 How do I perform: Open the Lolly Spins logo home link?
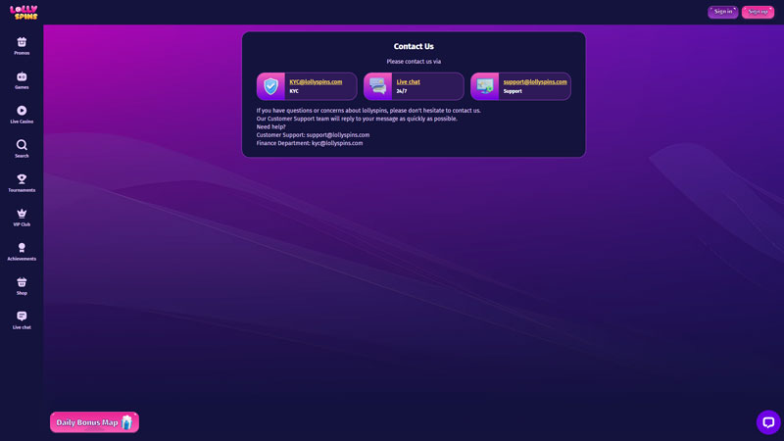coord(24,13)
